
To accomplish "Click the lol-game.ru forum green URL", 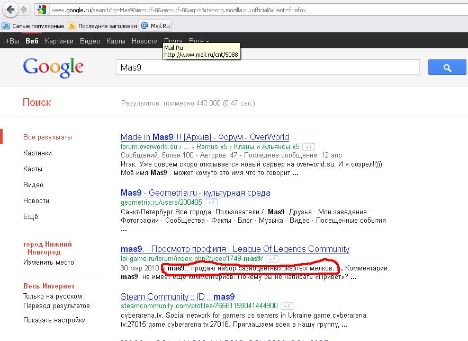I will click(x=192, y=258).
